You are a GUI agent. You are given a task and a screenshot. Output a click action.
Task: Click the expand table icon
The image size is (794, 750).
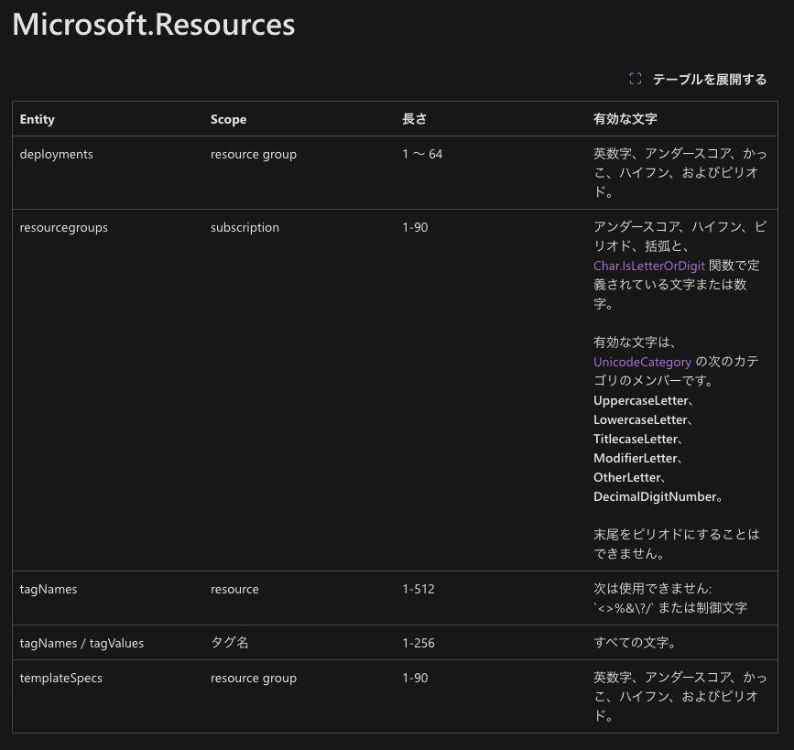(x=635, y=79)
